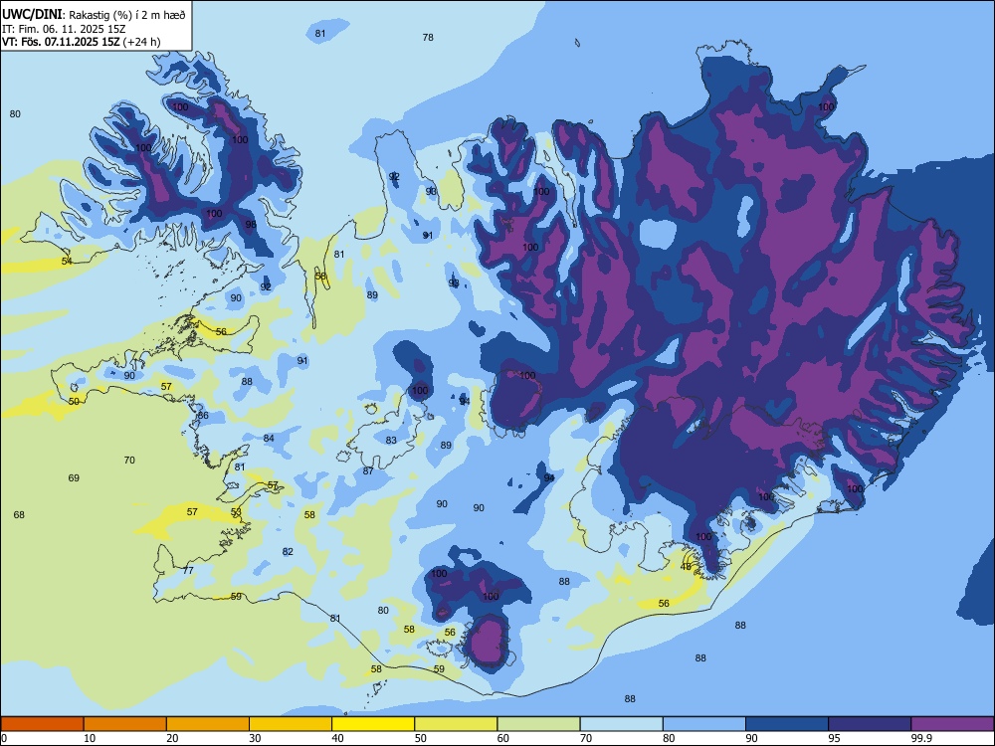Click the 'UWC/DINI' title text
This screenshot has width=995, height=746.
pos(31,14)
